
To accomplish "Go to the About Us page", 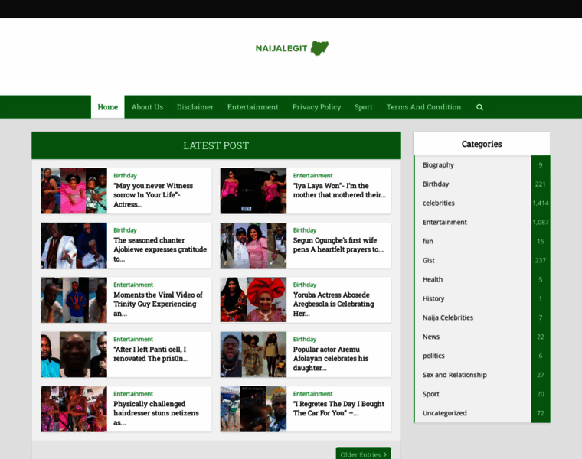I will [147, 107].
